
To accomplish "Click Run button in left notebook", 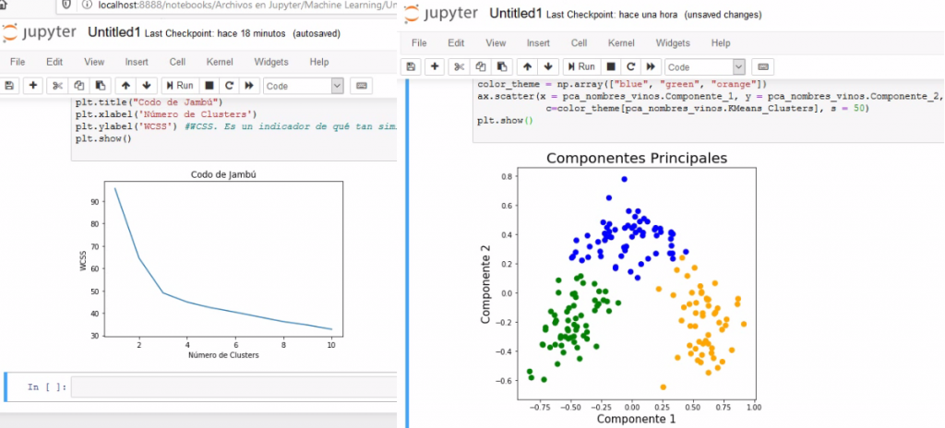I will click(x=180, y=86).
